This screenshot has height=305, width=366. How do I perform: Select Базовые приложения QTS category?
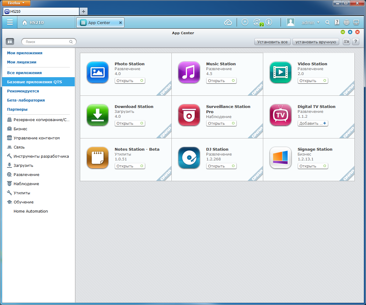pyautogui.click(x=38, y=82)
